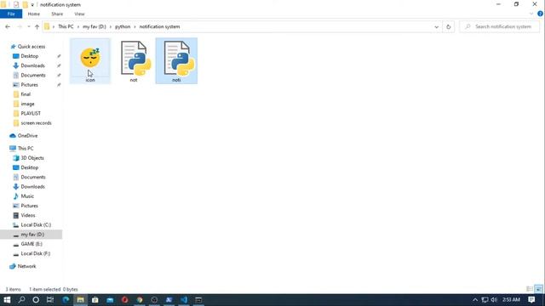This screenshot has width=545, height=306.
Task: Go forward in folder history
Action: [20, 26]
